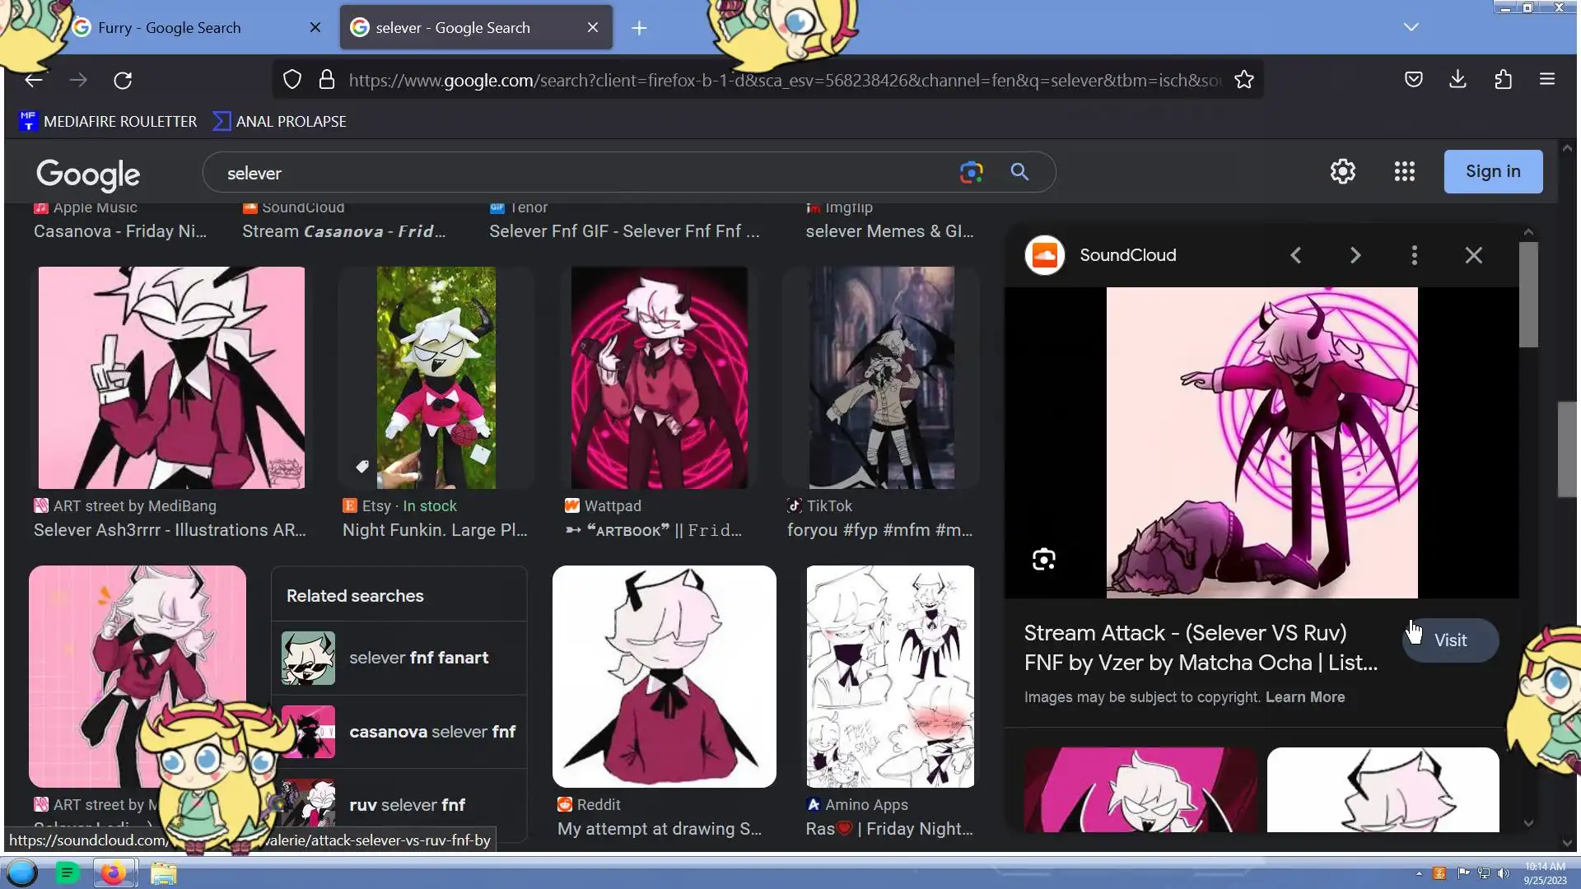Image resolution: width=1581 pixels, height=889 pixels.
Task: Open Google settings gear icon
Action: pos(1342,171)
